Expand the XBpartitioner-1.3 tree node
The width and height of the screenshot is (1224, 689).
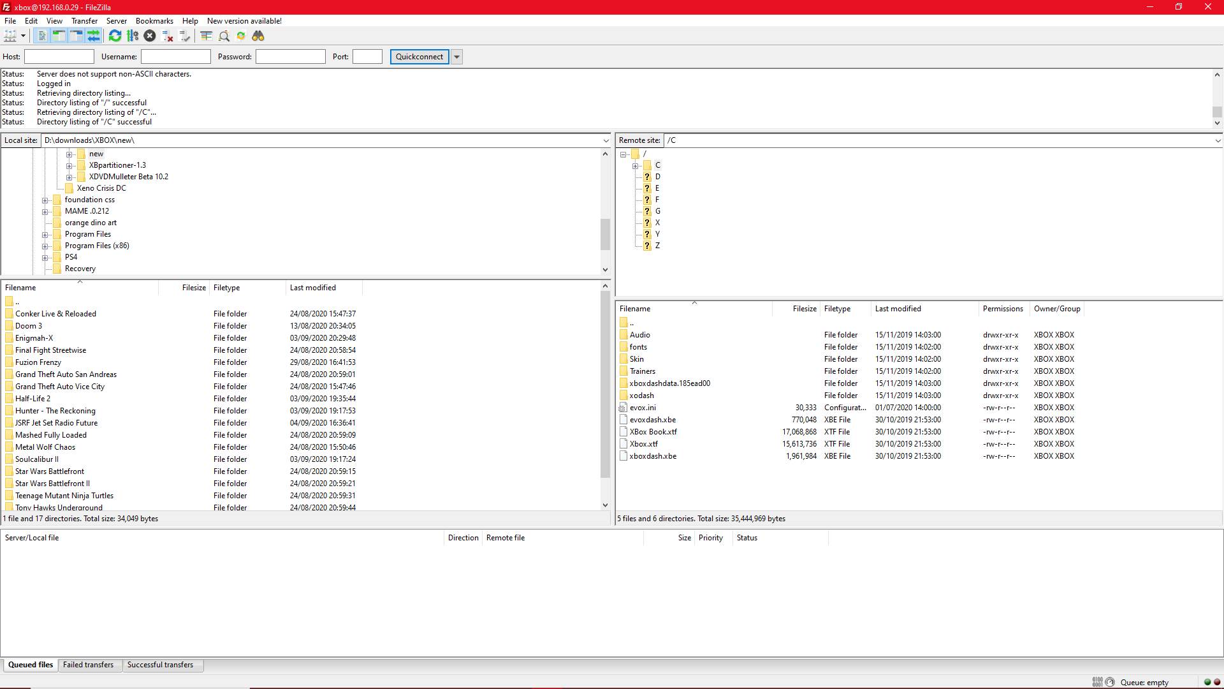tap(69, 166)
